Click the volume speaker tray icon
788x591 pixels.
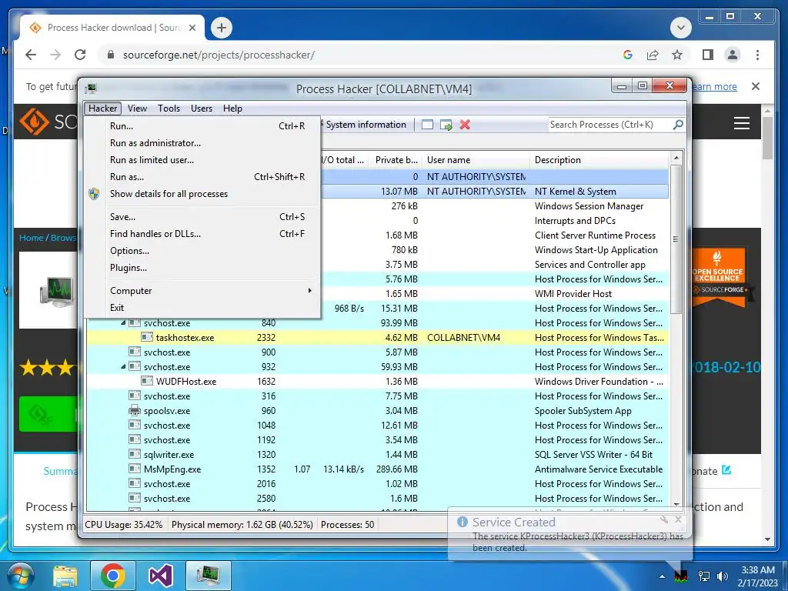pyautogui.click(x=723, y=576)
